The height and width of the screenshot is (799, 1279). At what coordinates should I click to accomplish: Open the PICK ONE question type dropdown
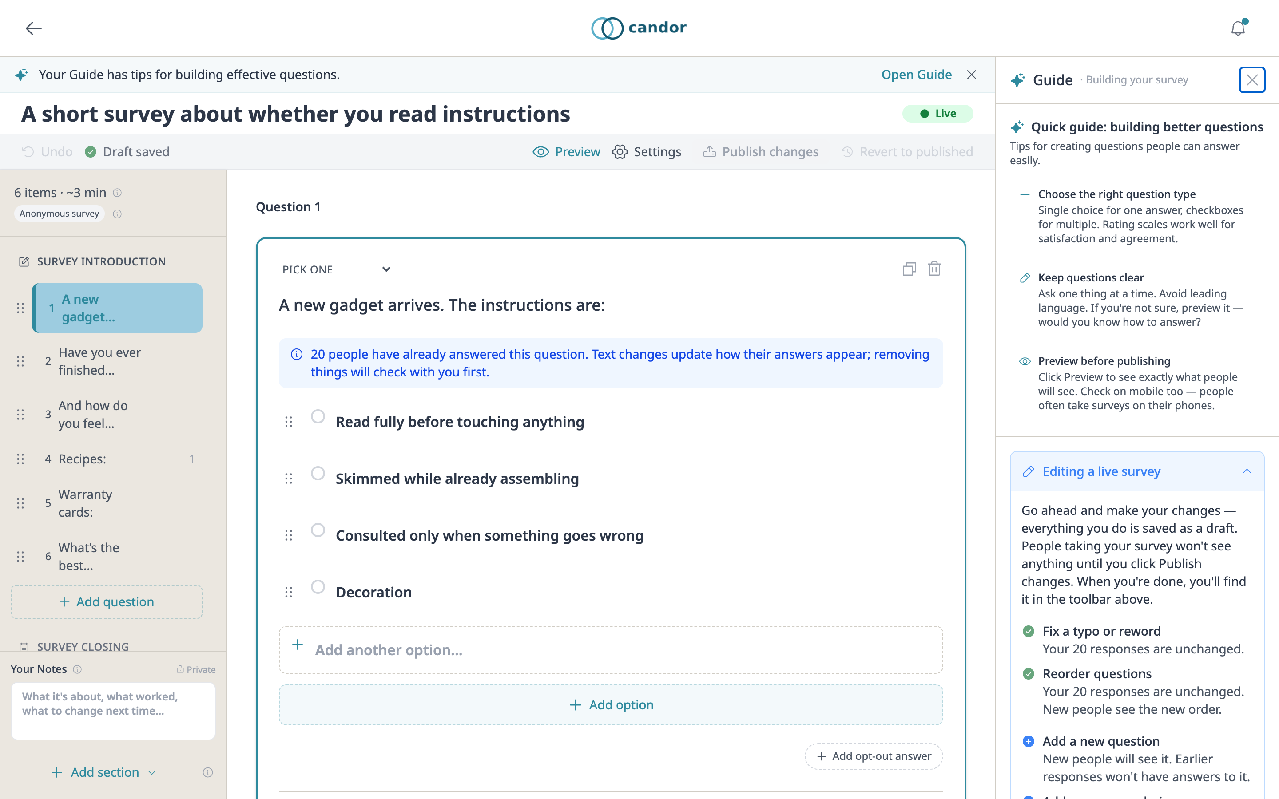[337, 269]
